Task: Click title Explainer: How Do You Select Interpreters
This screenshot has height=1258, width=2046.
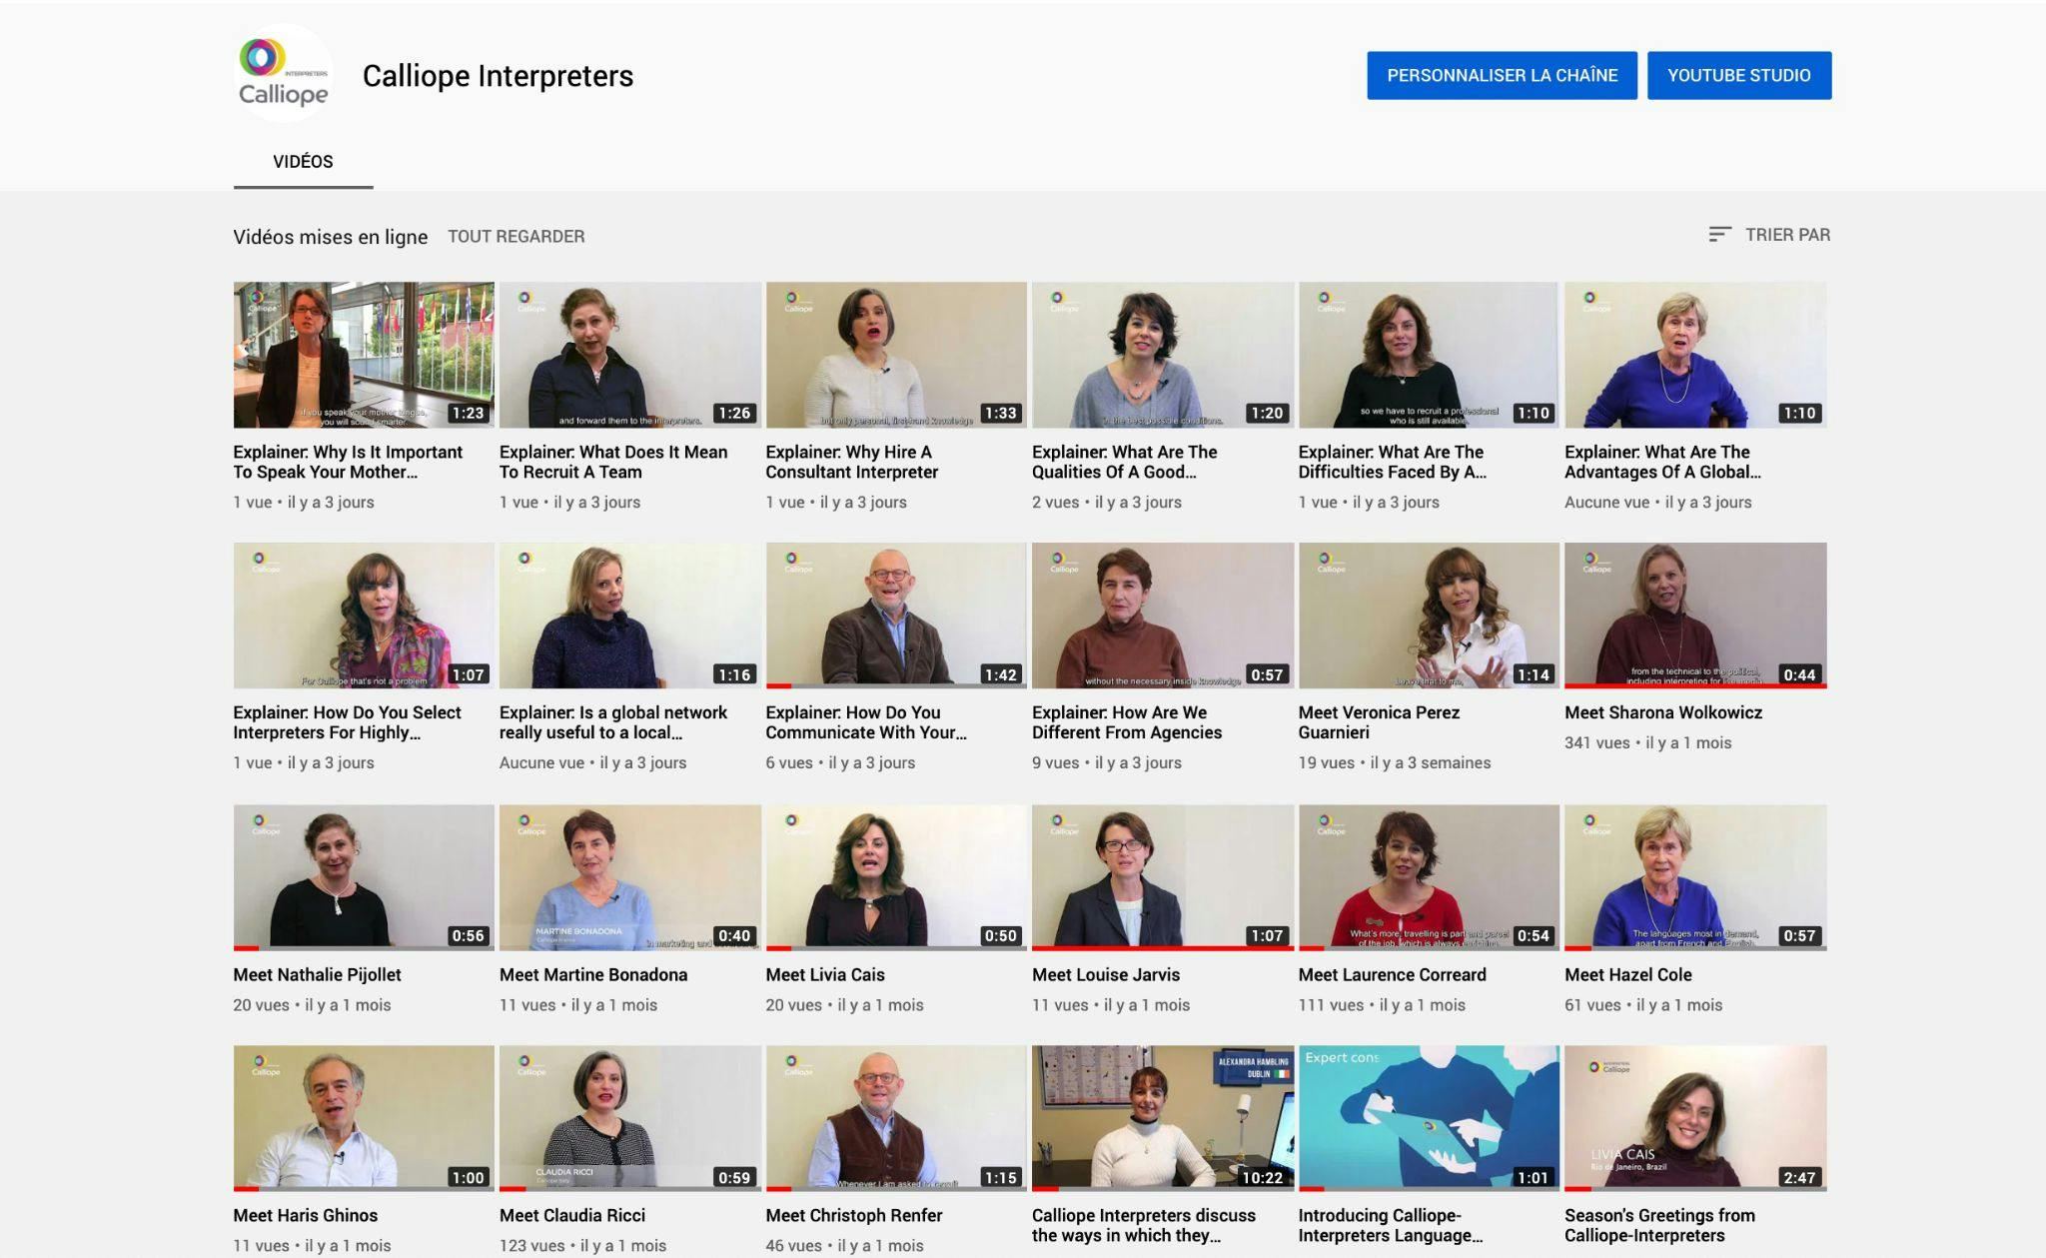Action: (x=347, y=722)
